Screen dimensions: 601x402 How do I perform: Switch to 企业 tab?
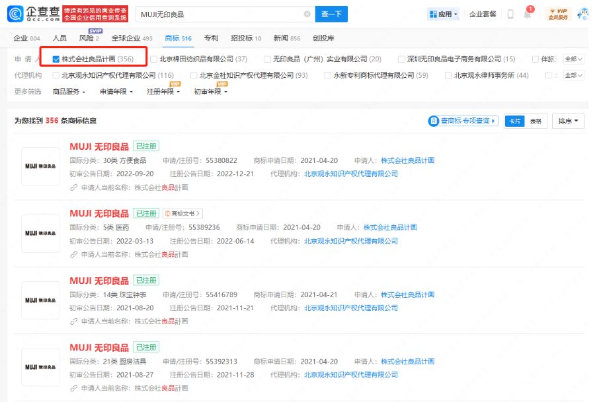coord(26,38)
